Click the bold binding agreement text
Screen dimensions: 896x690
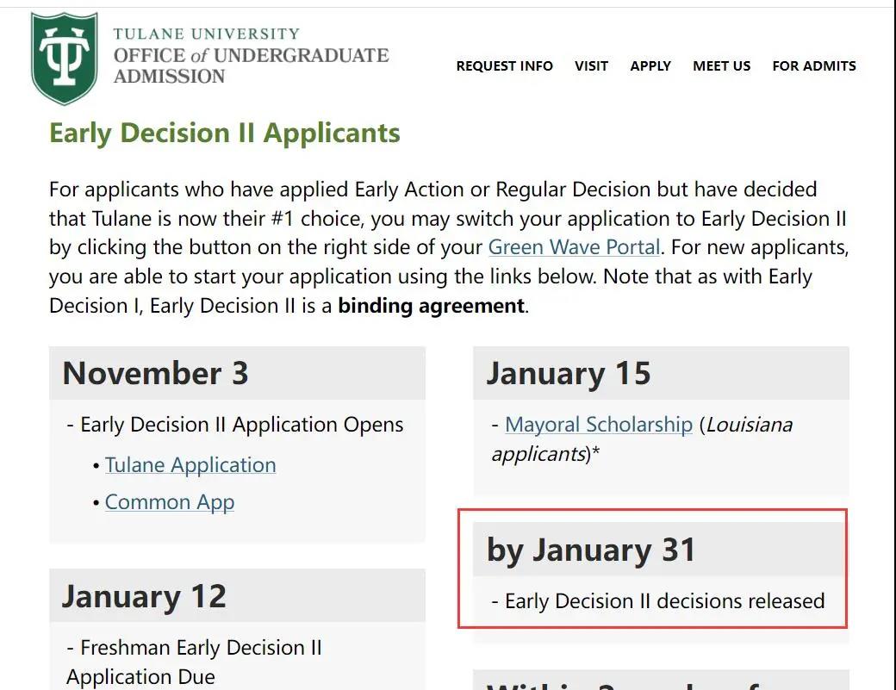[431, 306]
